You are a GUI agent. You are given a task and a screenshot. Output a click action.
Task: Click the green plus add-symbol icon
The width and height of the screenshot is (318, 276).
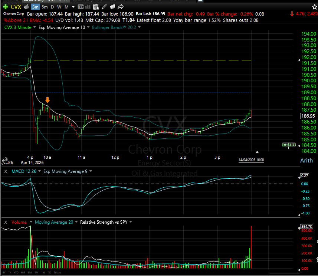pos(5,7)
